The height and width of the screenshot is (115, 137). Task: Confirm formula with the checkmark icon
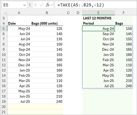click(x=41, y=5)
